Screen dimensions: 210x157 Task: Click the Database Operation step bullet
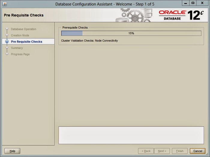(x=7, y=29)
